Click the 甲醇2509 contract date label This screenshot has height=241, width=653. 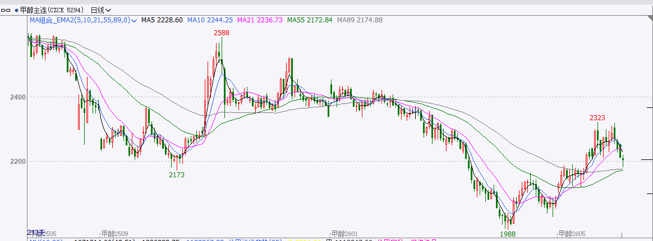[x=115, y=233]
